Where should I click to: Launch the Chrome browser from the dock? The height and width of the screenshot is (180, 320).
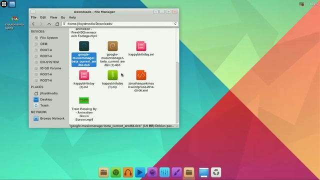click(115, 172)
